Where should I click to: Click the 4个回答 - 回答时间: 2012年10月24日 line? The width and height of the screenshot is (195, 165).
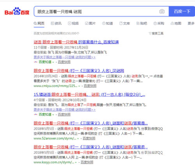pyautogui.click(x=60, y=100)
